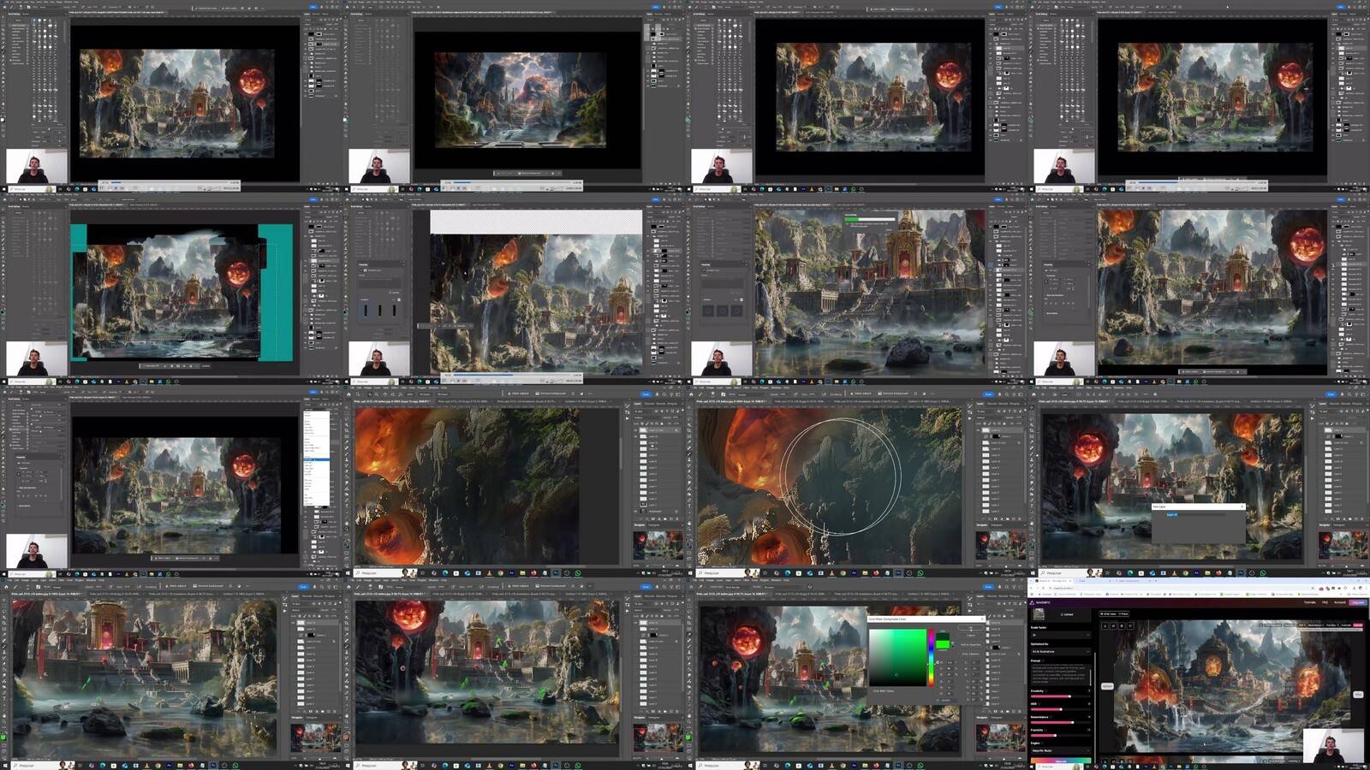Select the Zoom tool in the lava close-up frame without the brush circle
Screen dimensions: 1370x770
coord(346,529)
